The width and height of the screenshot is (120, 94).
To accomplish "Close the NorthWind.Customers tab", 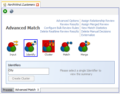I will click(38, 5).
